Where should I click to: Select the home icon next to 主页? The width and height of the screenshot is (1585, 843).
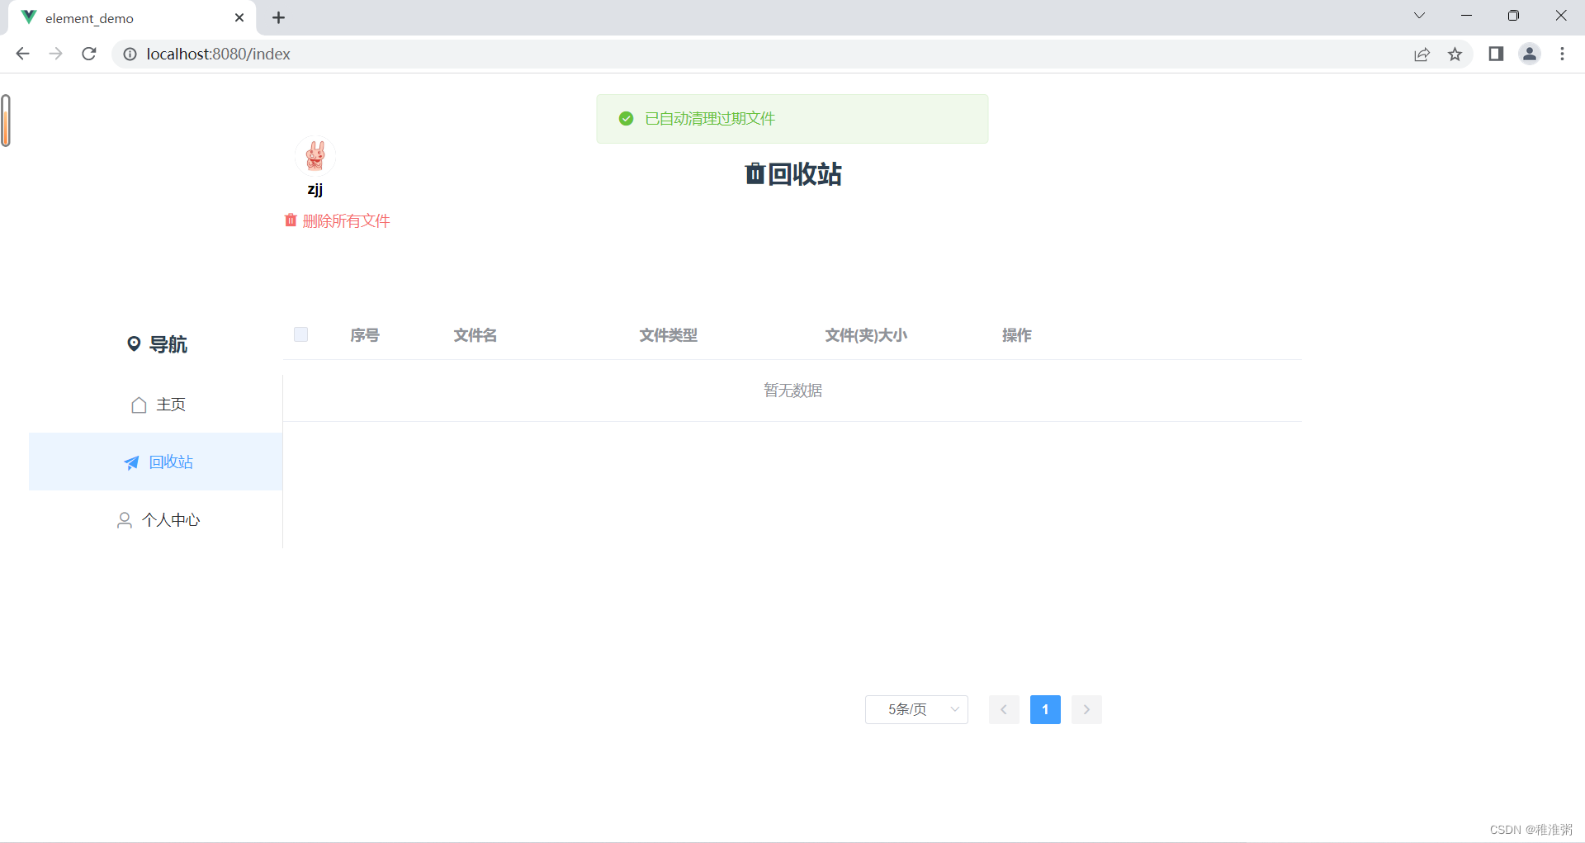(138, 405)
